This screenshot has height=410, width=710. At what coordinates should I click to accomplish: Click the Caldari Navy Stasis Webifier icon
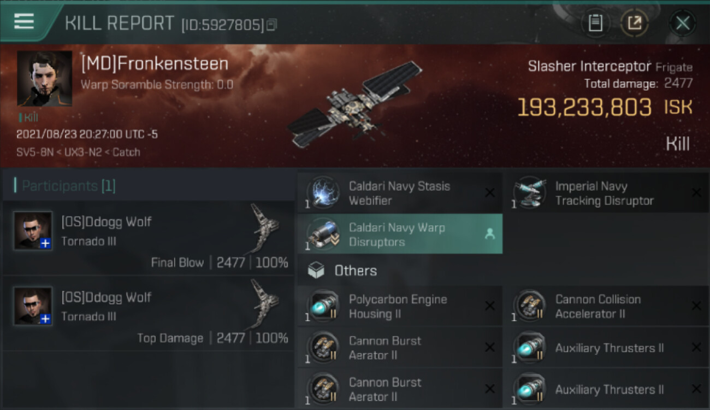pos(323,193)
